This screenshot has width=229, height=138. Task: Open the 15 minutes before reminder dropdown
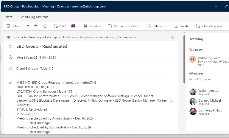tap(125, 26)
